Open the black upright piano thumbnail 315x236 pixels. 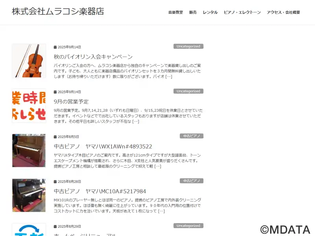29,195
